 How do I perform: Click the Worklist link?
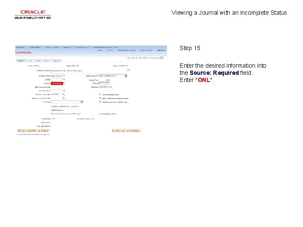[110, 50]
